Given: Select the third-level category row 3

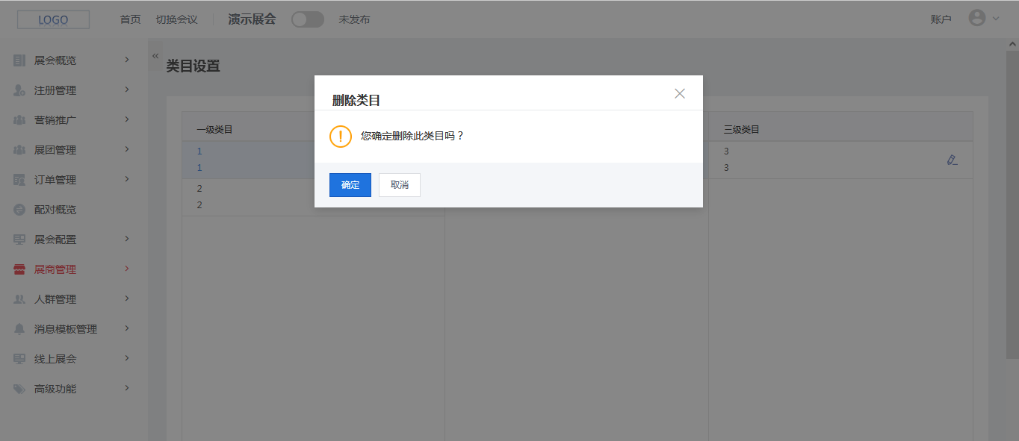Looking at the screenshot, I should (840, 160).
